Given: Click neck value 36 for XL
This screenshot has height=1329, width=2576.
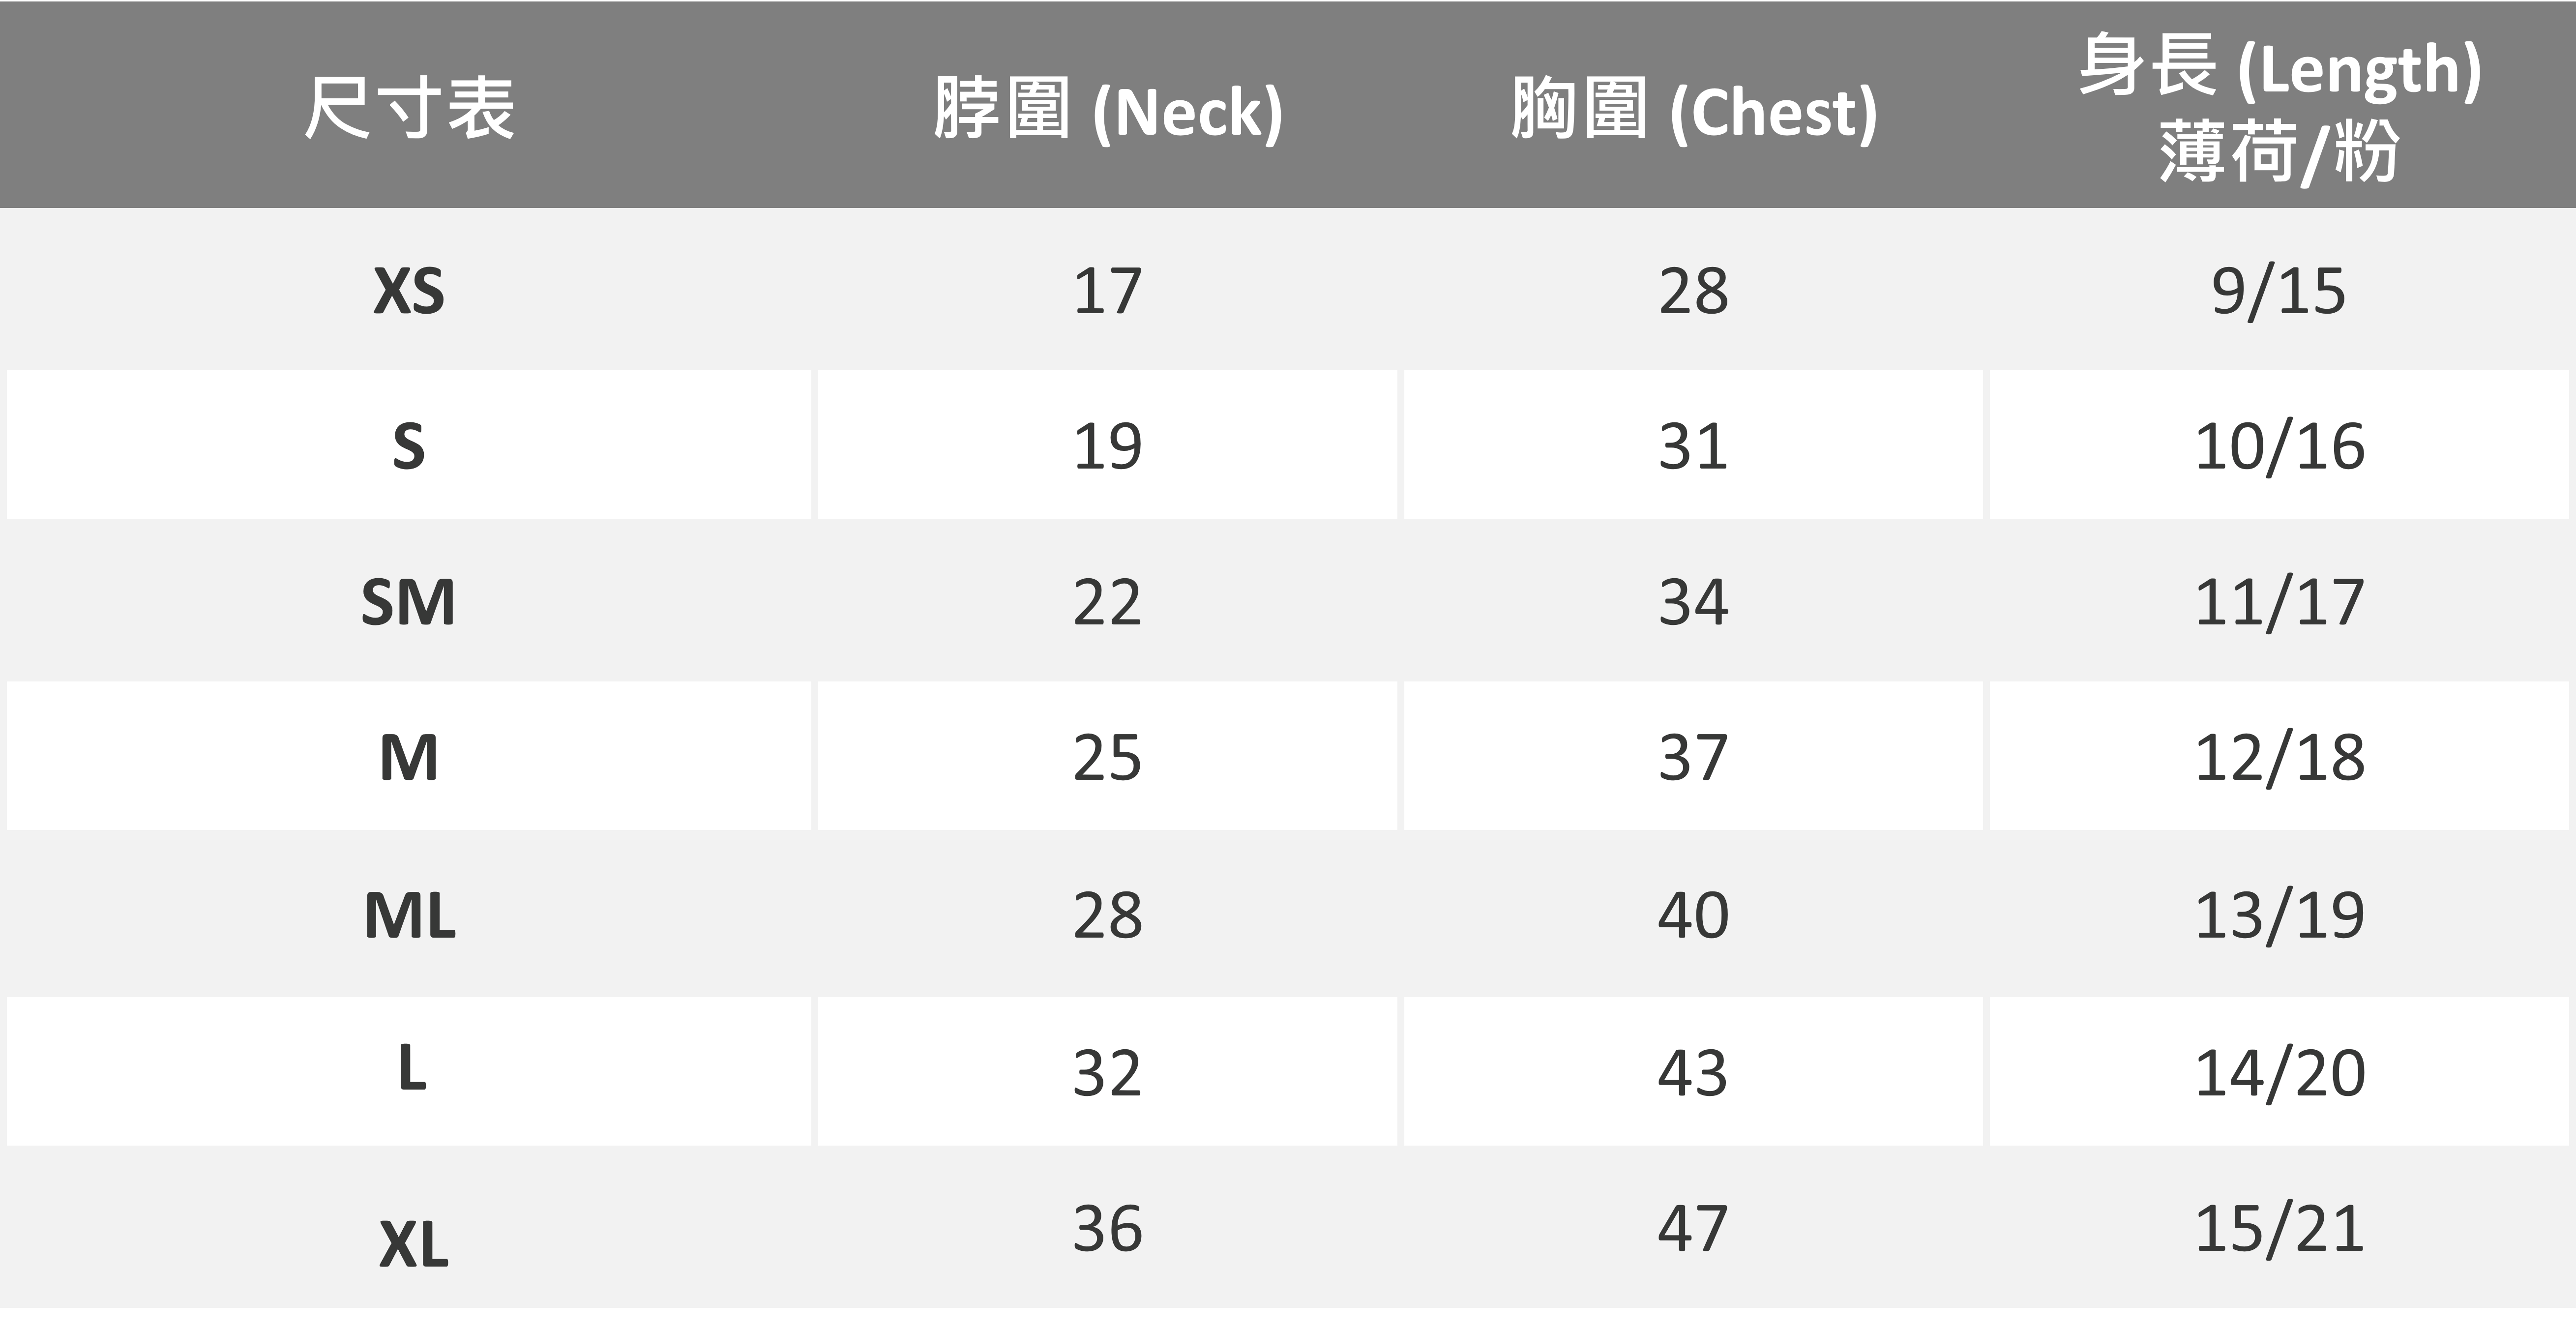Looking at the screenshot, I should 1107,1229.
